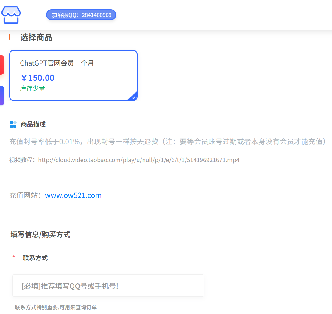This screenshot has width=332, height=314.
Task: Click the 库存少量 stock status text
Action: tap(32, 88)
